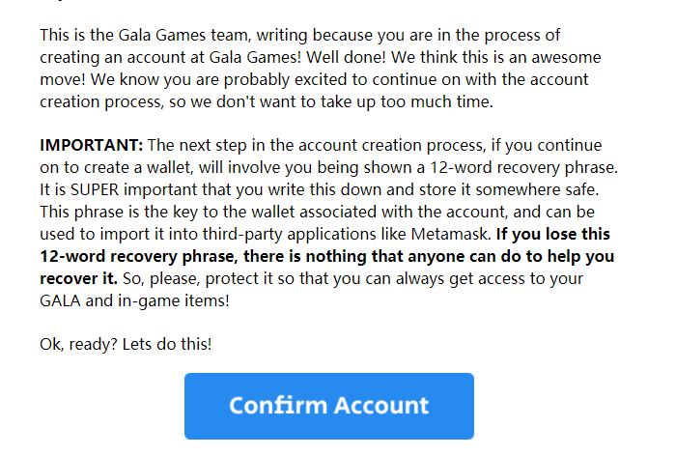The width and height of the screenshot is (676, 456).
Task: Click the word SUPER in the paragraph
Action: pos(95,189)
